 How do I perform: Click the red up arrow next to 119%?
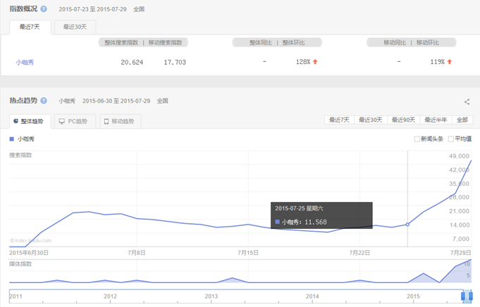(x=449, y=62)
